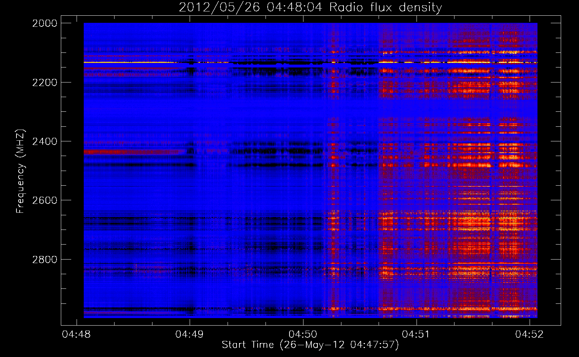The image size is (579, 357).
Task: Click the 2800 frequency tick label
Action: tap(45, 260)
